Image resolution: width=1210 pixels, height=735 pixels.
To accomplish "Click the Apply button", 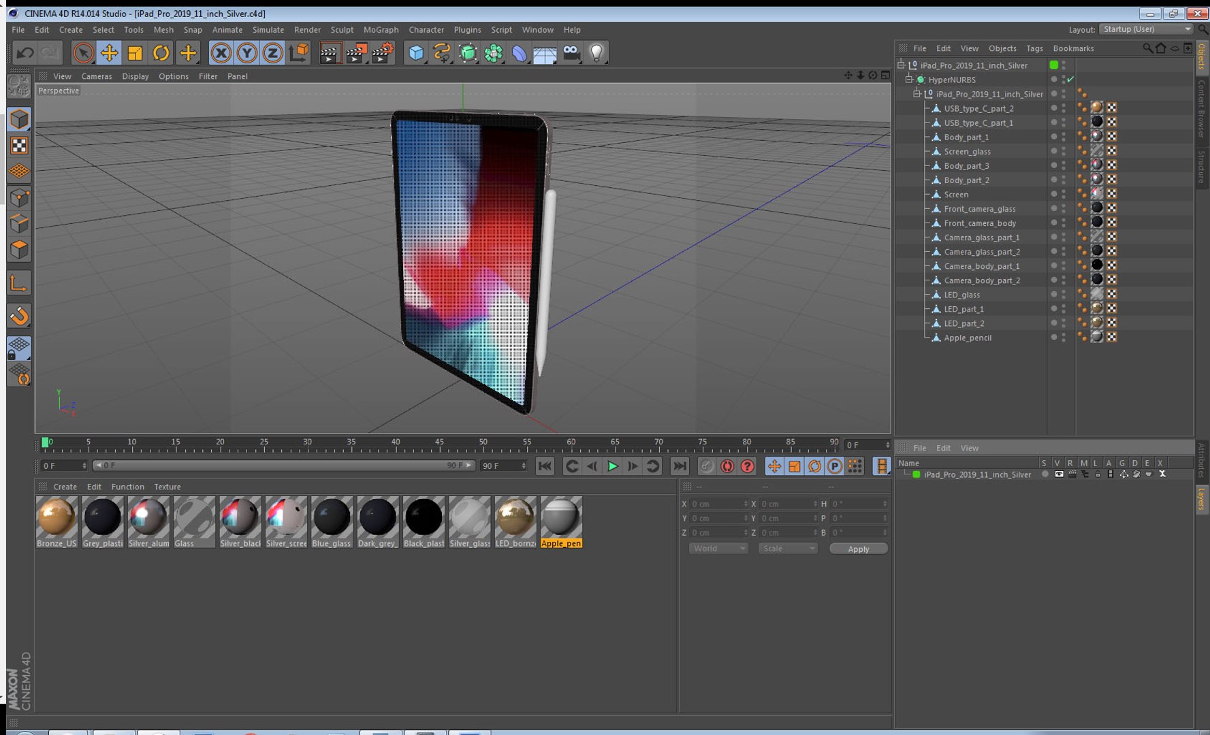I will tap(858, 549).
